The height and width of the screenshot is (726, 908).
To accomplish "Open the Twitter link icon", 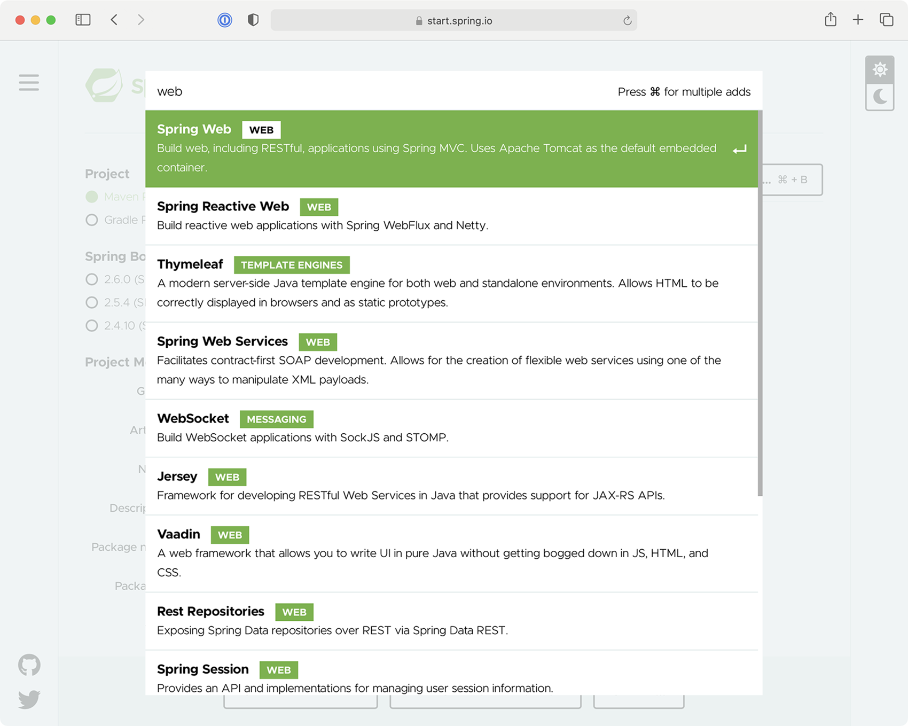I will [29, 699].
